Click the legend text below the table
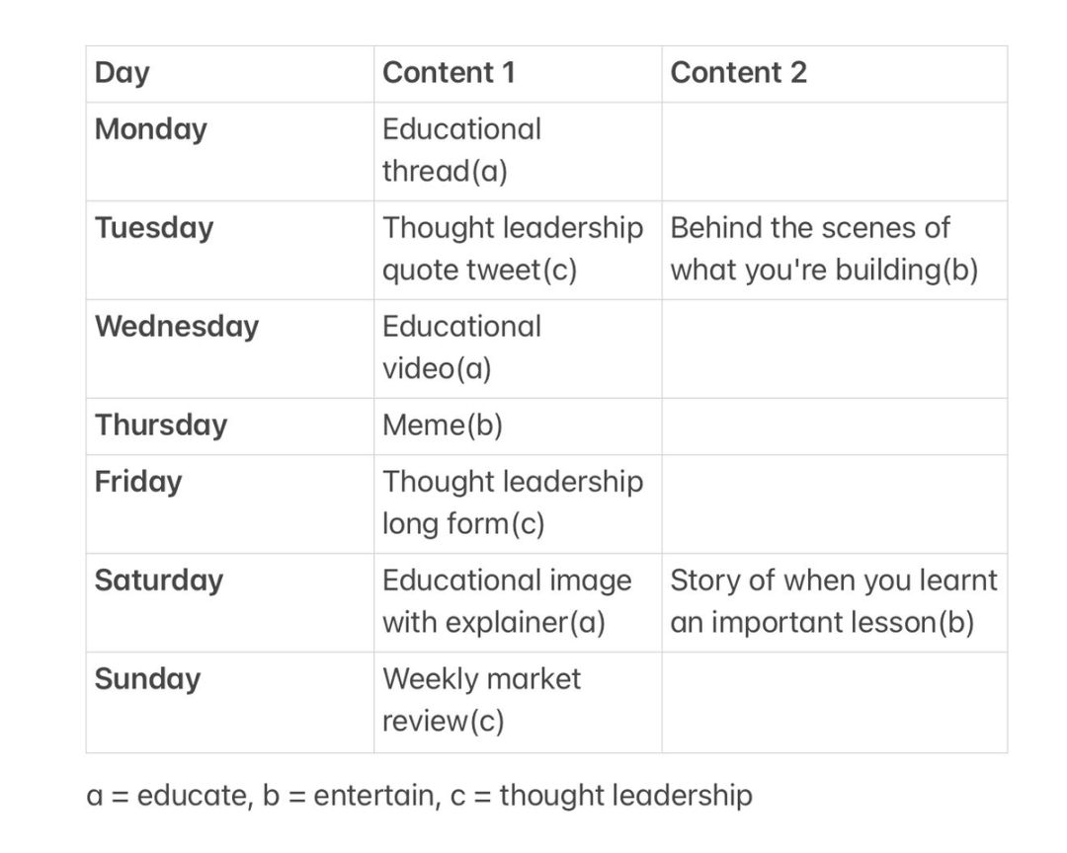Image resolution: width=1067 pixels, height=853 pixels. [x=420, y=796]
